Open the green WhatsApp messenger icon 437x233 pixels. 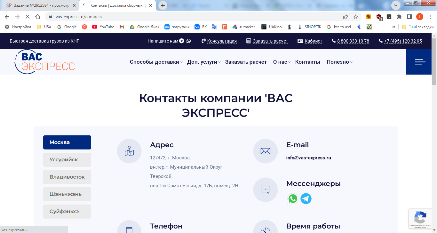pos(293,199)
